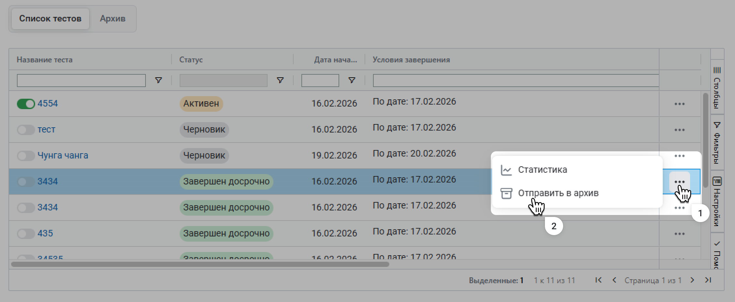Go to the last page of results
The width and height of the screenshot is (735, 302).
tap(708, 280)
